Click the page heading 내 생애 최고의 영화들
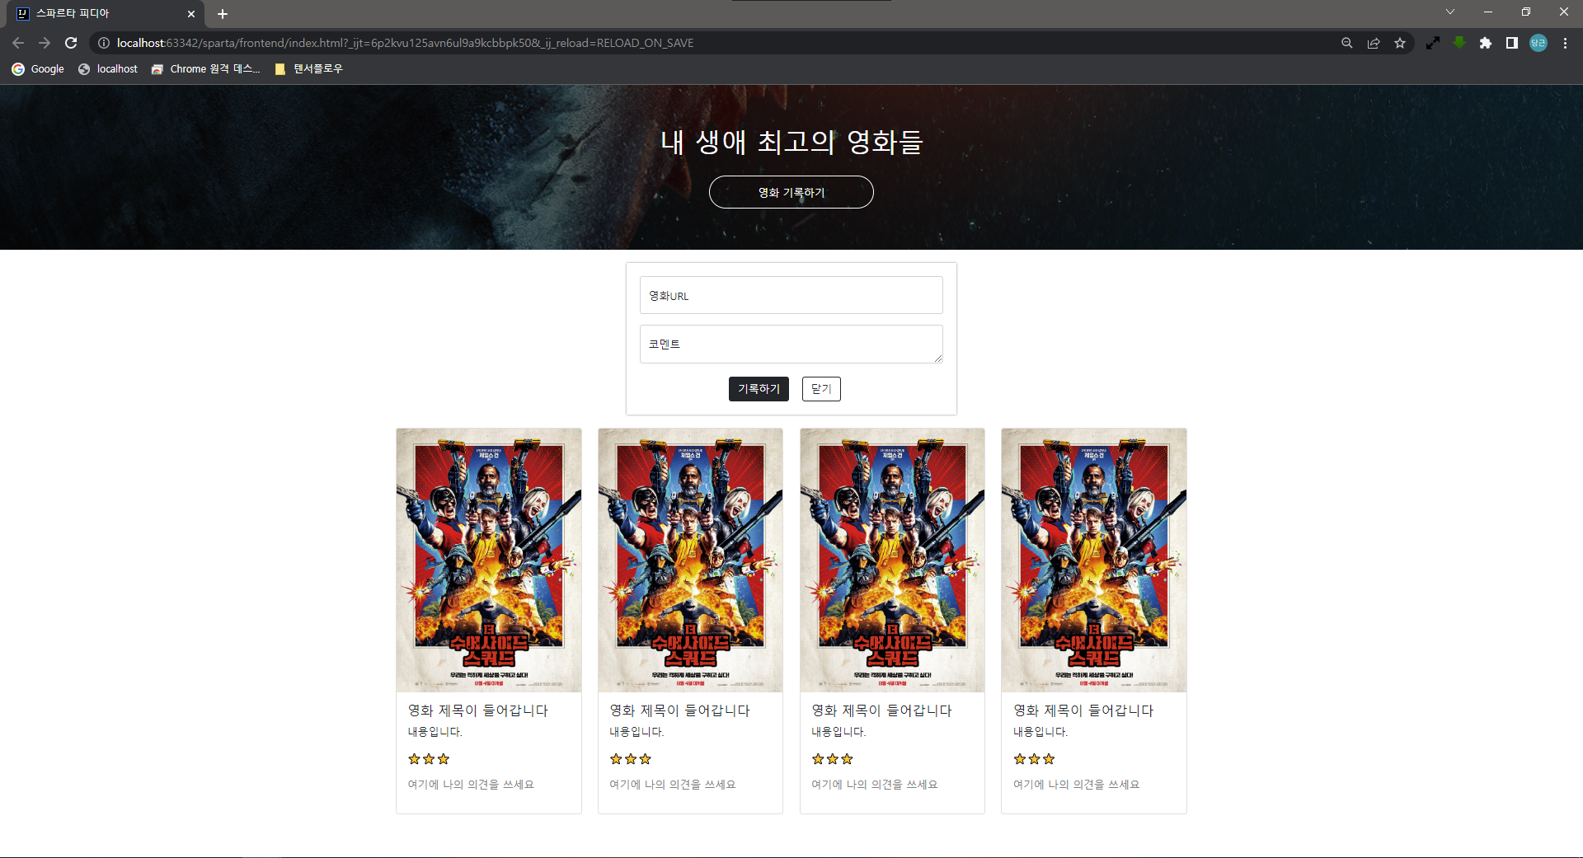 pyautogui.click(x=791, y=142)
